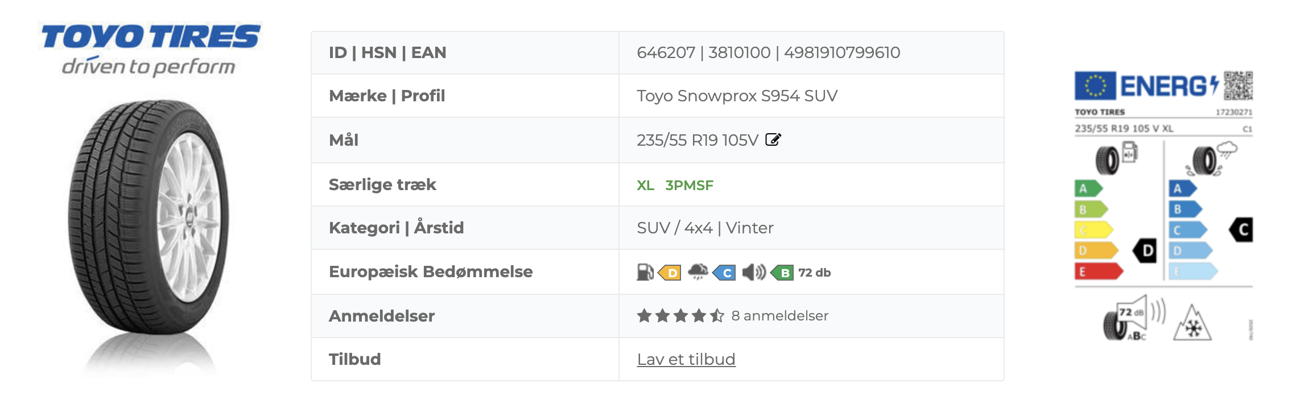Click the QR code on energy label
Image resolution: width=1312 pixels, height=403 pixels.
pos(1238,85)
